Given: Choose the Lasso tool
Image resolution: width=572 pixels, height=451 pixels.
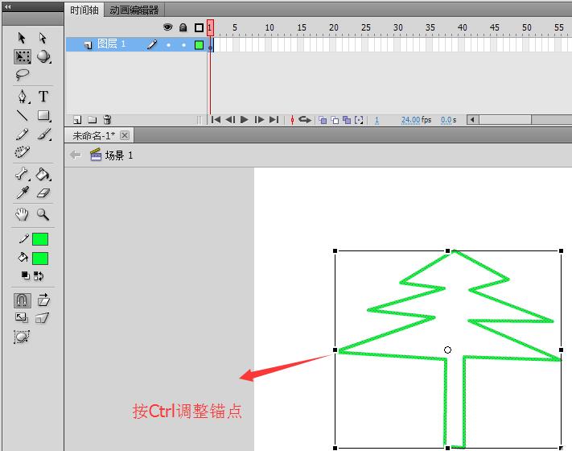Looking at the screenshot, I should 23,76.
